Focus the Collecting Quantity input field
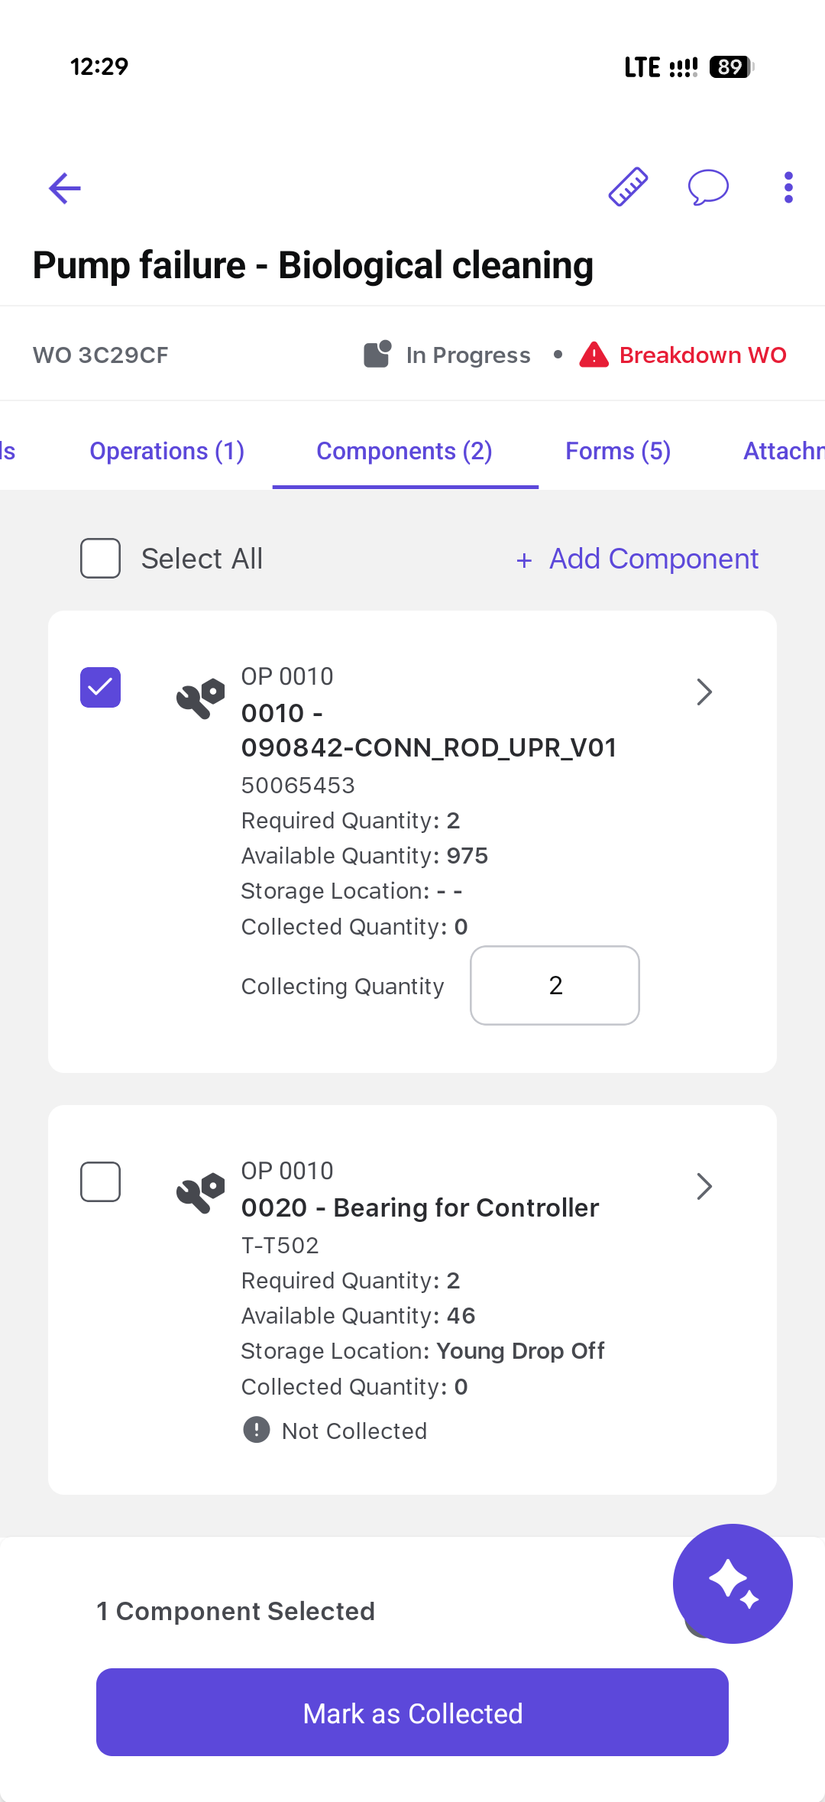Viewport: 825px width, 1802px height. tap(555, 985)
